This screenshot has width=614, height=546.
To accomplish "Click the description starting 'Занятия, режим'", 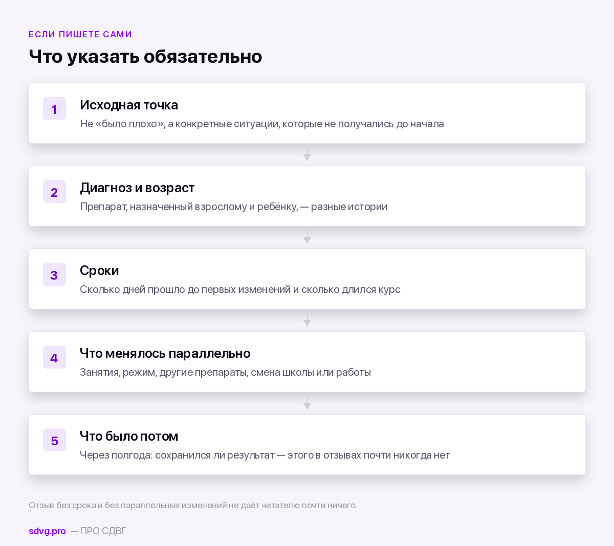I will point(225,372).
